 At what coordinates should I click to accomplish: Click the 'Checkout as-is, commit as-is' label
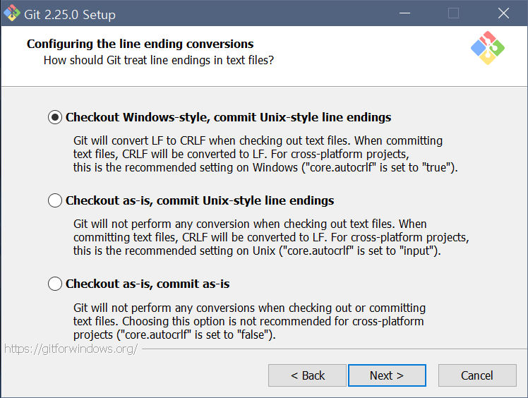[x=148, y=284]
